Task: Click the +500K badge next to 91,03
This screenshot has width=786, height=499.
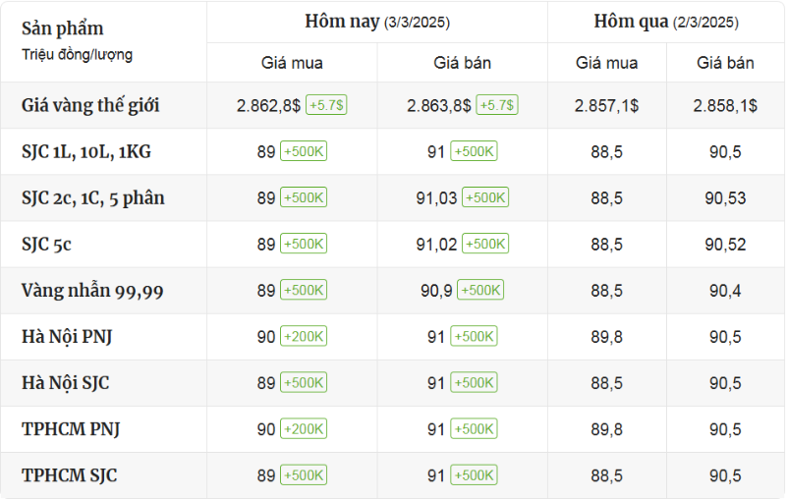Action: tap(485, 197)
